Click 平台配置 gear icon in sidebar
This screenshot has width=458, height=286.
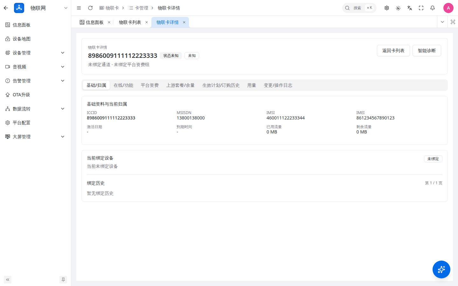click(x=8, y=123)
